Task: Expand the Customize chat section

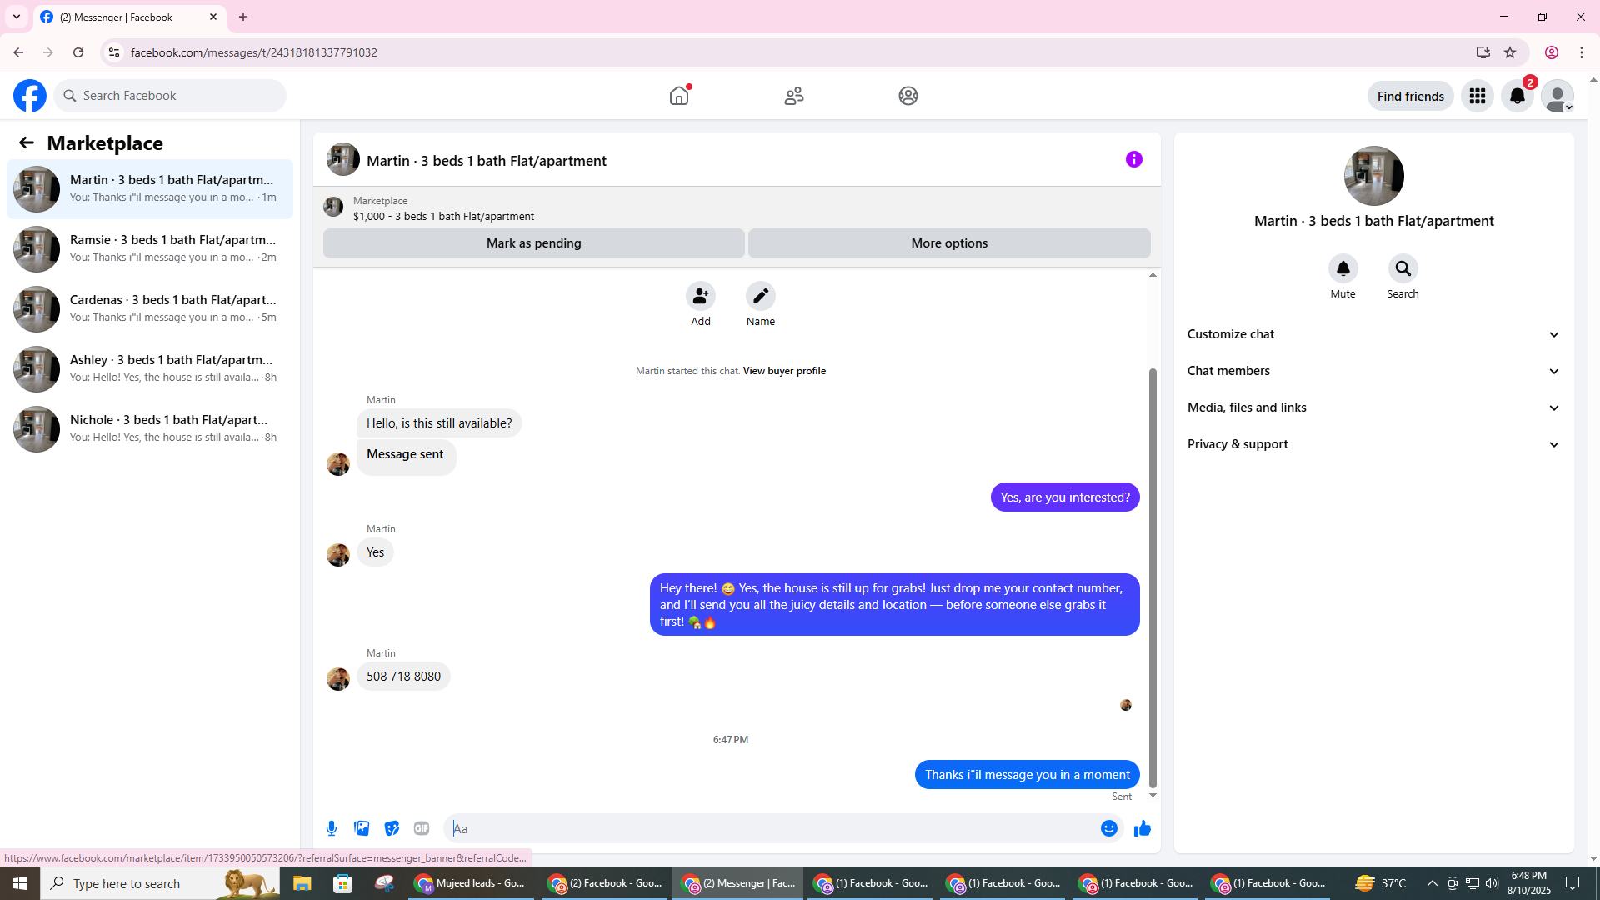Action: pos(1373,334)
